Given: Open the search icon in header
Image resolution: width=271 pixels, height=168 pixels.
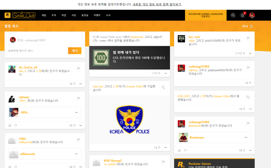Looking at the screenshot, I should [233, 15].
